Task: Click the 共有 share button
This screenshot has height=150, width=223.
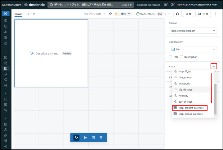Action: coord(203,14)
